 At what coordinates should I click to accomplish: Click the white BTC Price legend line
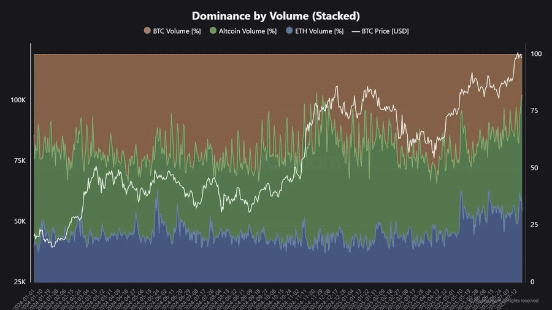click(x=359, y=31)
